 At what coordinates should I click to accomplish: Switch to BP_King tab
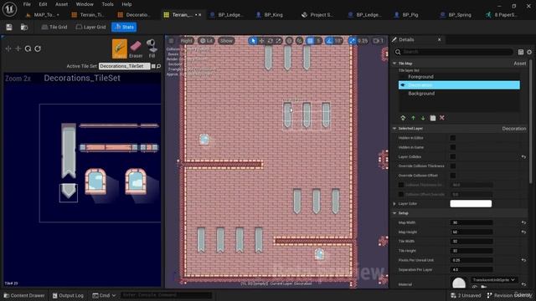coord(270,15)
